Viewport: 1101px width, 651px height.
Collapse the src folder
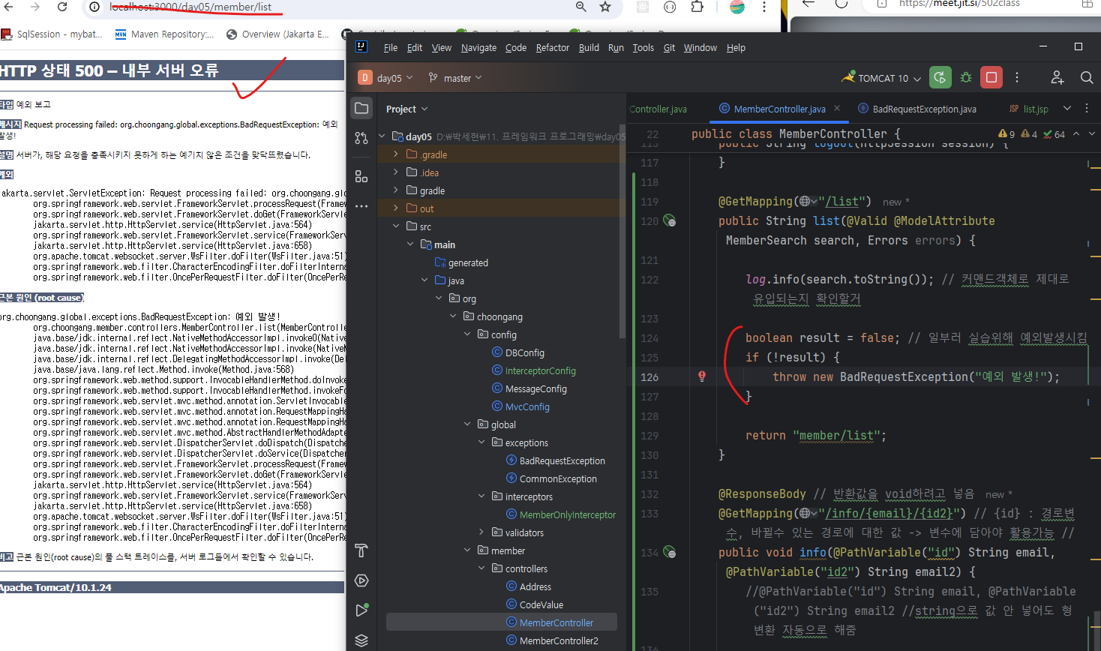[396, 226]
